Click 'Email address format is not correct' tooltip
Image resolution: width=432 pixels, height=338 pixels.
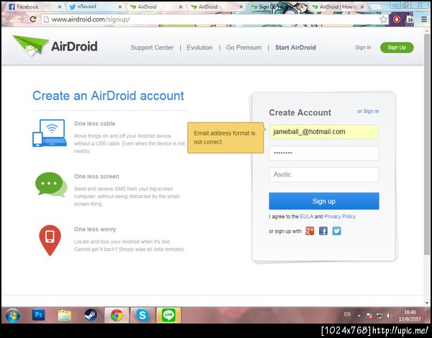point(225,138)
